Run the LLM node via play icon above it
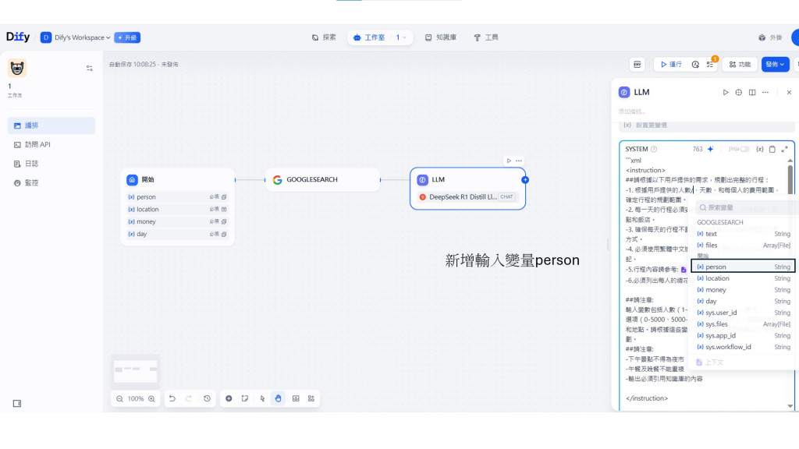Image resolution: width=799 pixels, height=449 pixels. (x=509, y=161)
